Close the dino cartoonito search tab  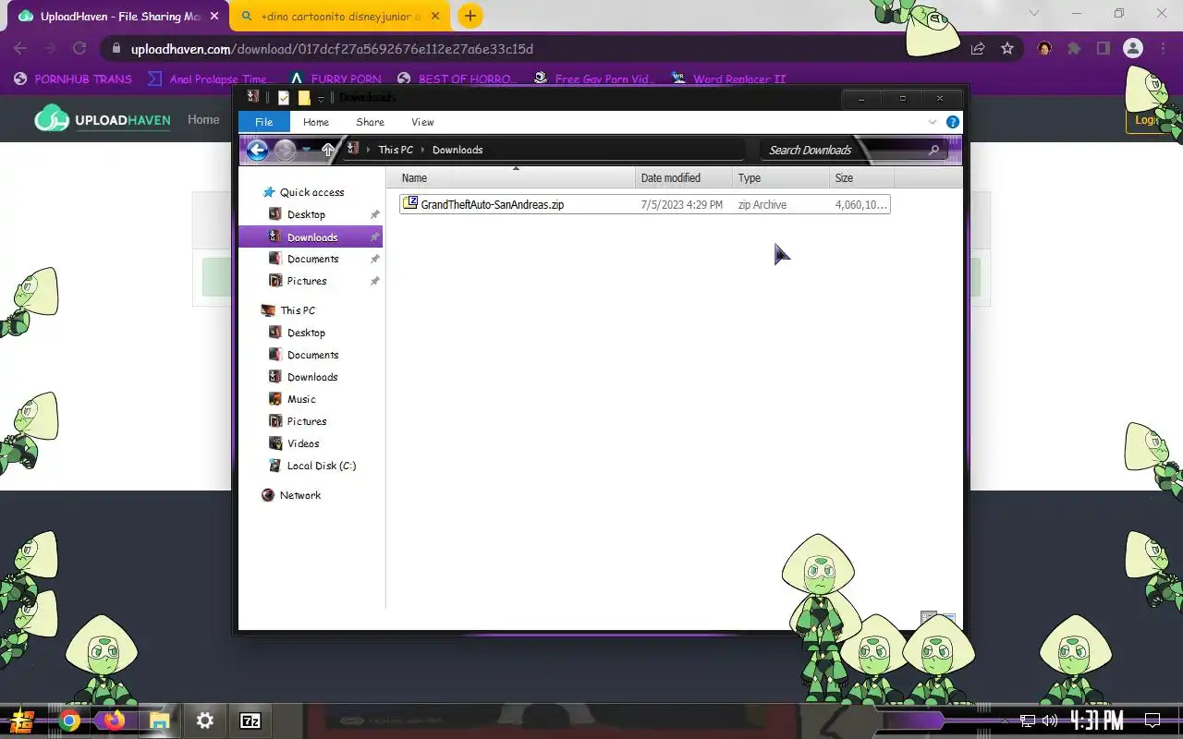pyautogui.click(x=435, y=16)
